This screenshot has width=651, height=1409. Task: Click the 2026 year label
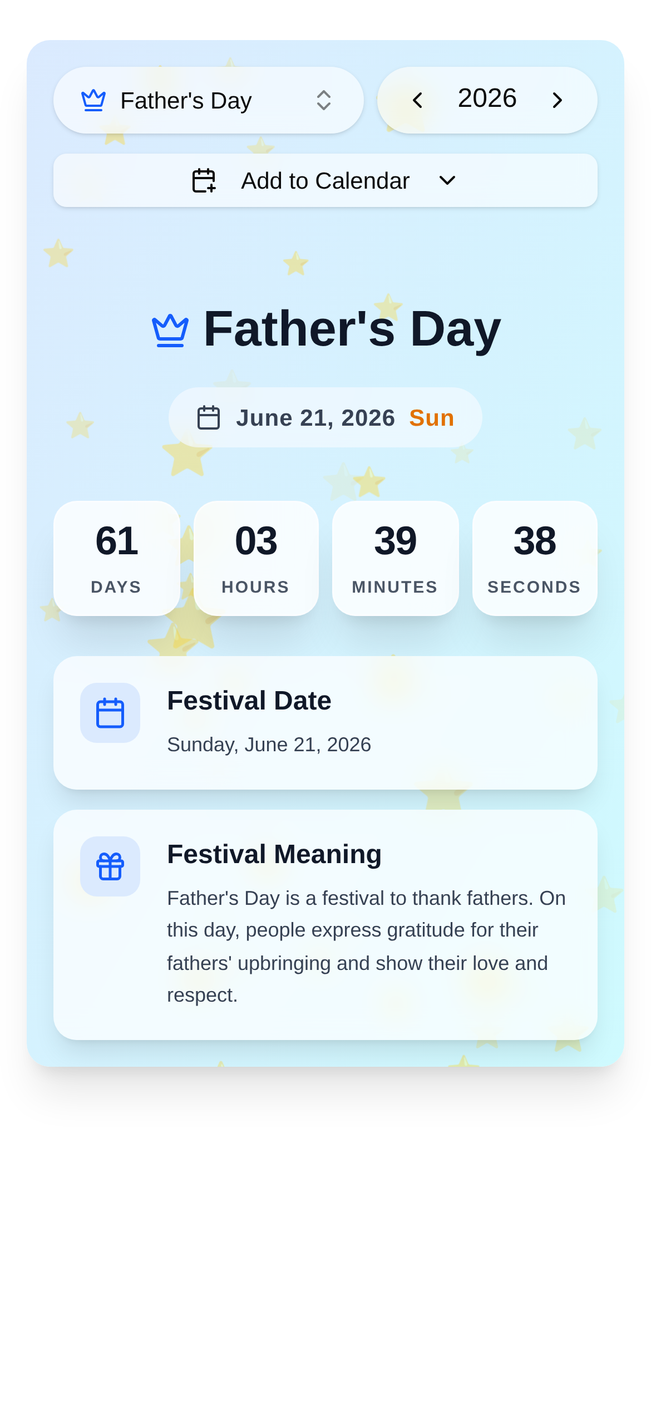click(x=487, y=99)
